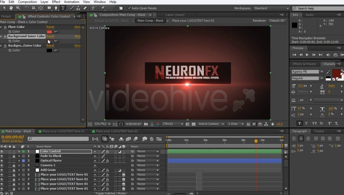Open the Graph Editor icon
344x195 pixels.
pos(159,139)
